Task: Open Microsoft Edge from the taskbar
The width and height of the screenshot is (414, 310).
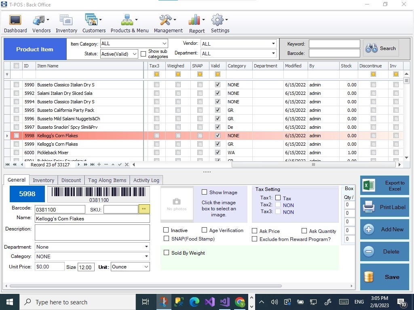Action: 194,302
